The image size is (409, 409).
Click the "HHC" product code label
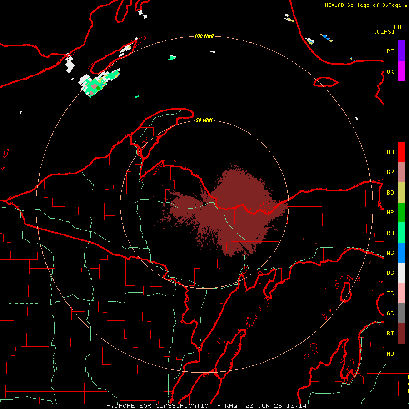[x=399, y=27]
